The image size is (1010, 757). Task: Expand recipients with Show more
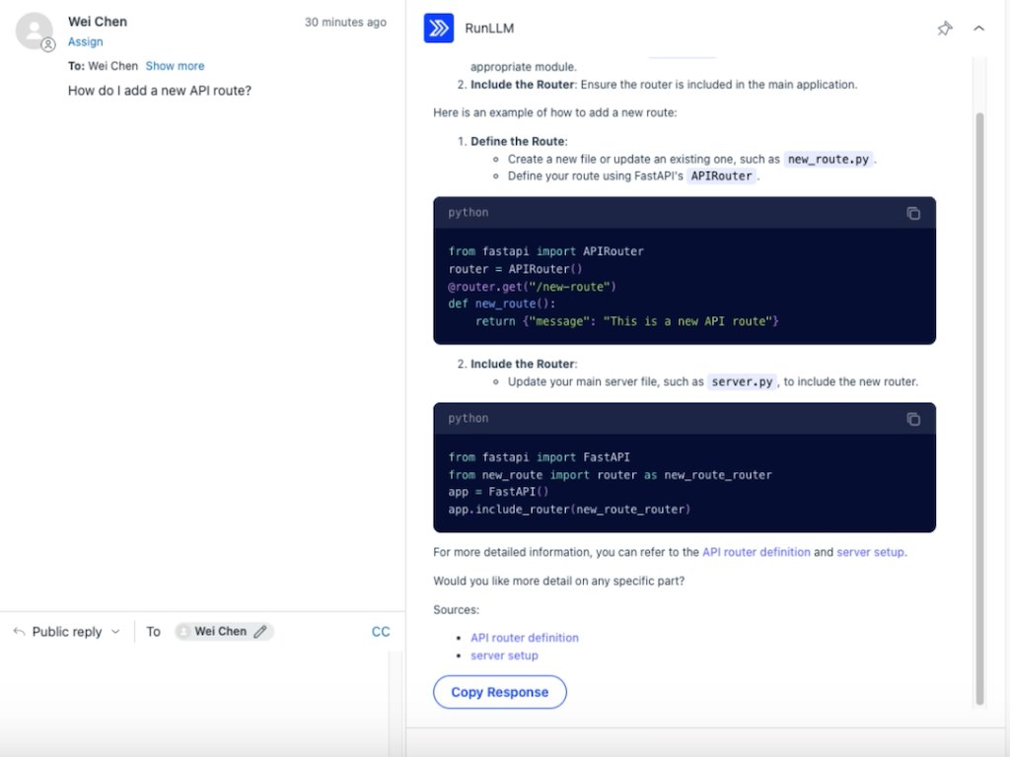[175, 66]
